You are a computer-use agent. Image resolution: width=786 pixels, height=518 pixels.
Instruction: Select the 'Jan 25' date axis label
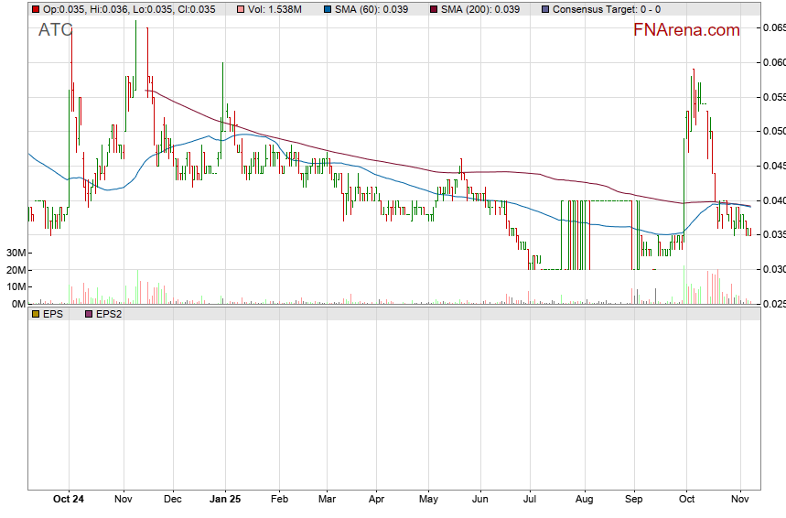click(x=225, y=500)
